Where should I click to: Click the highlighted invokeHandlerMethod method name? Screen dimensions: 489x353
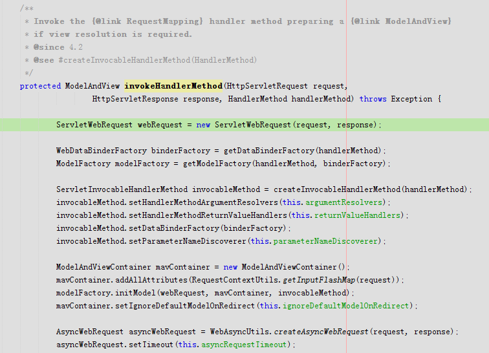173,86
